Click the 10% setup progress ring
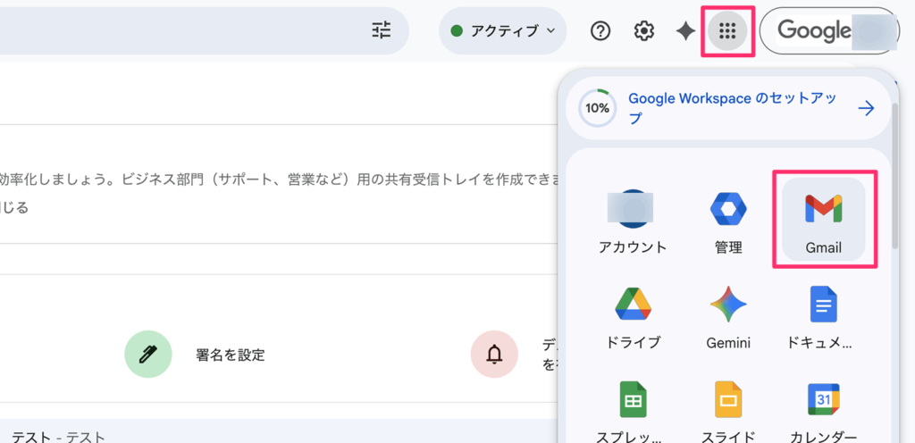Viewport: 915px width, 443px height. (597, 108)
